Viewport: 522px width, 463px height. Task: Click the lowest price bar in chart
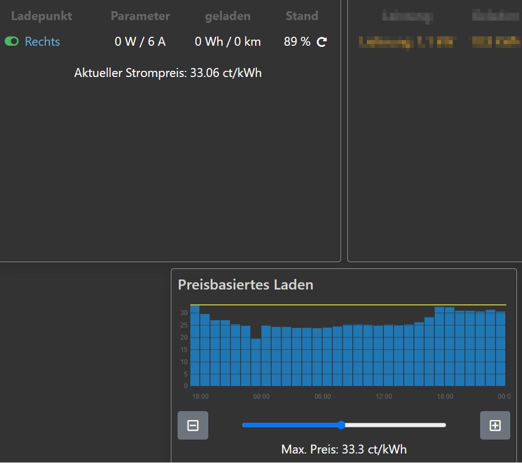tap(256, 363)
